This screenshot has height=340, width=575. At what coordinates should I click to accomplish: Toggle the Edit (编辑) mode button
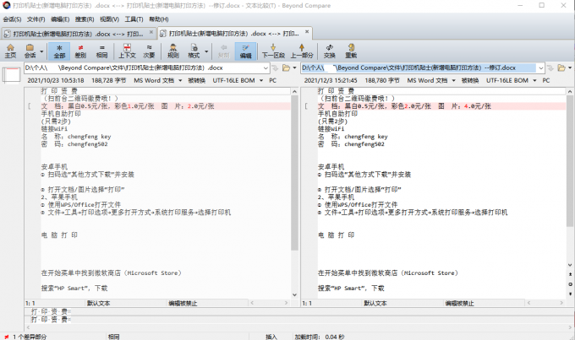[x=245, y=51]
